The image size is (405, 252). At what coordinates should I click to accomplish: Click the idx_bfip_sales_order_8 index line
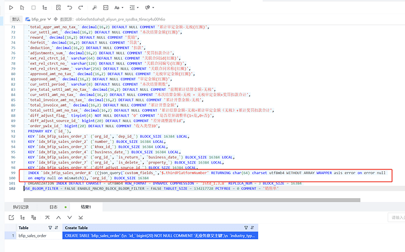(x=207, y=175)
